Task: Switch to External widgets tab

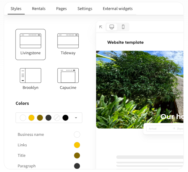Action: point(118,9)
